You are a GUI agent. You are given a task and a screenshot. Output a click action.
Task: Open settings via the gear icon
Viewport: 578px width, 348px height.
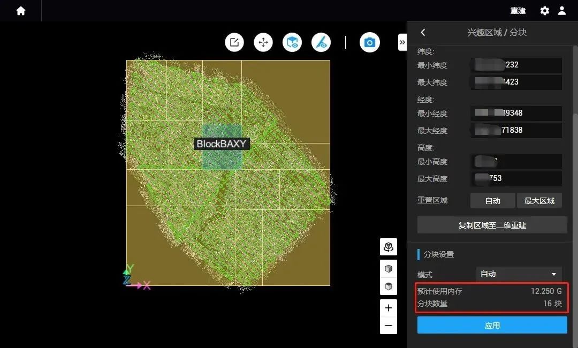click(544, 11)
